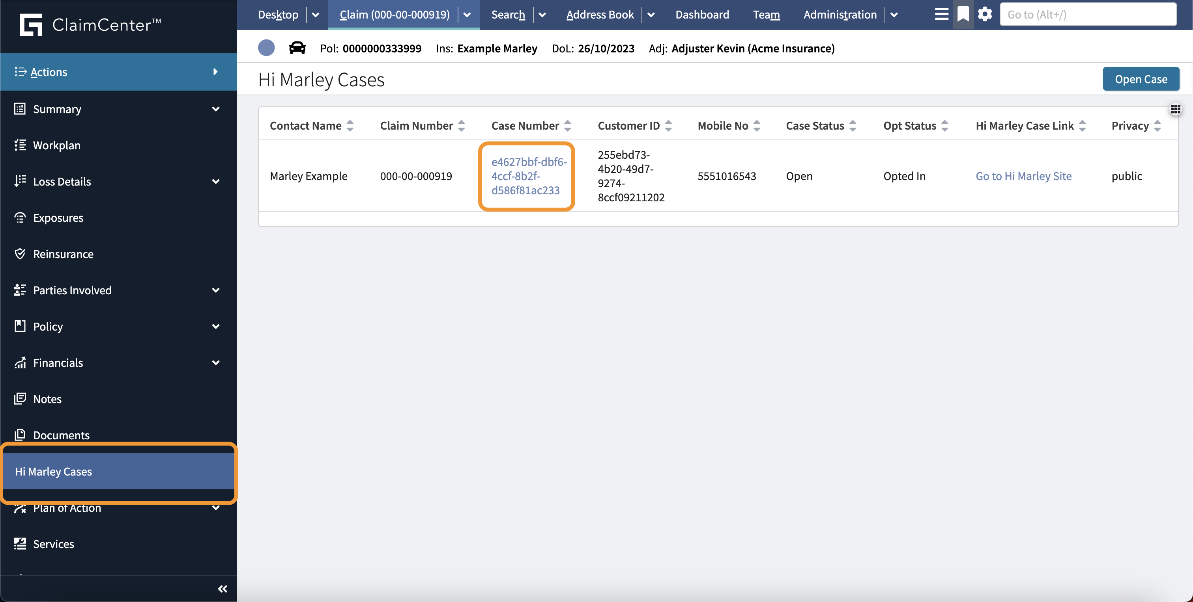Switch to the Dashboard tab
The height and width of the screenshot is (602, 1193).
pos(702,14)
